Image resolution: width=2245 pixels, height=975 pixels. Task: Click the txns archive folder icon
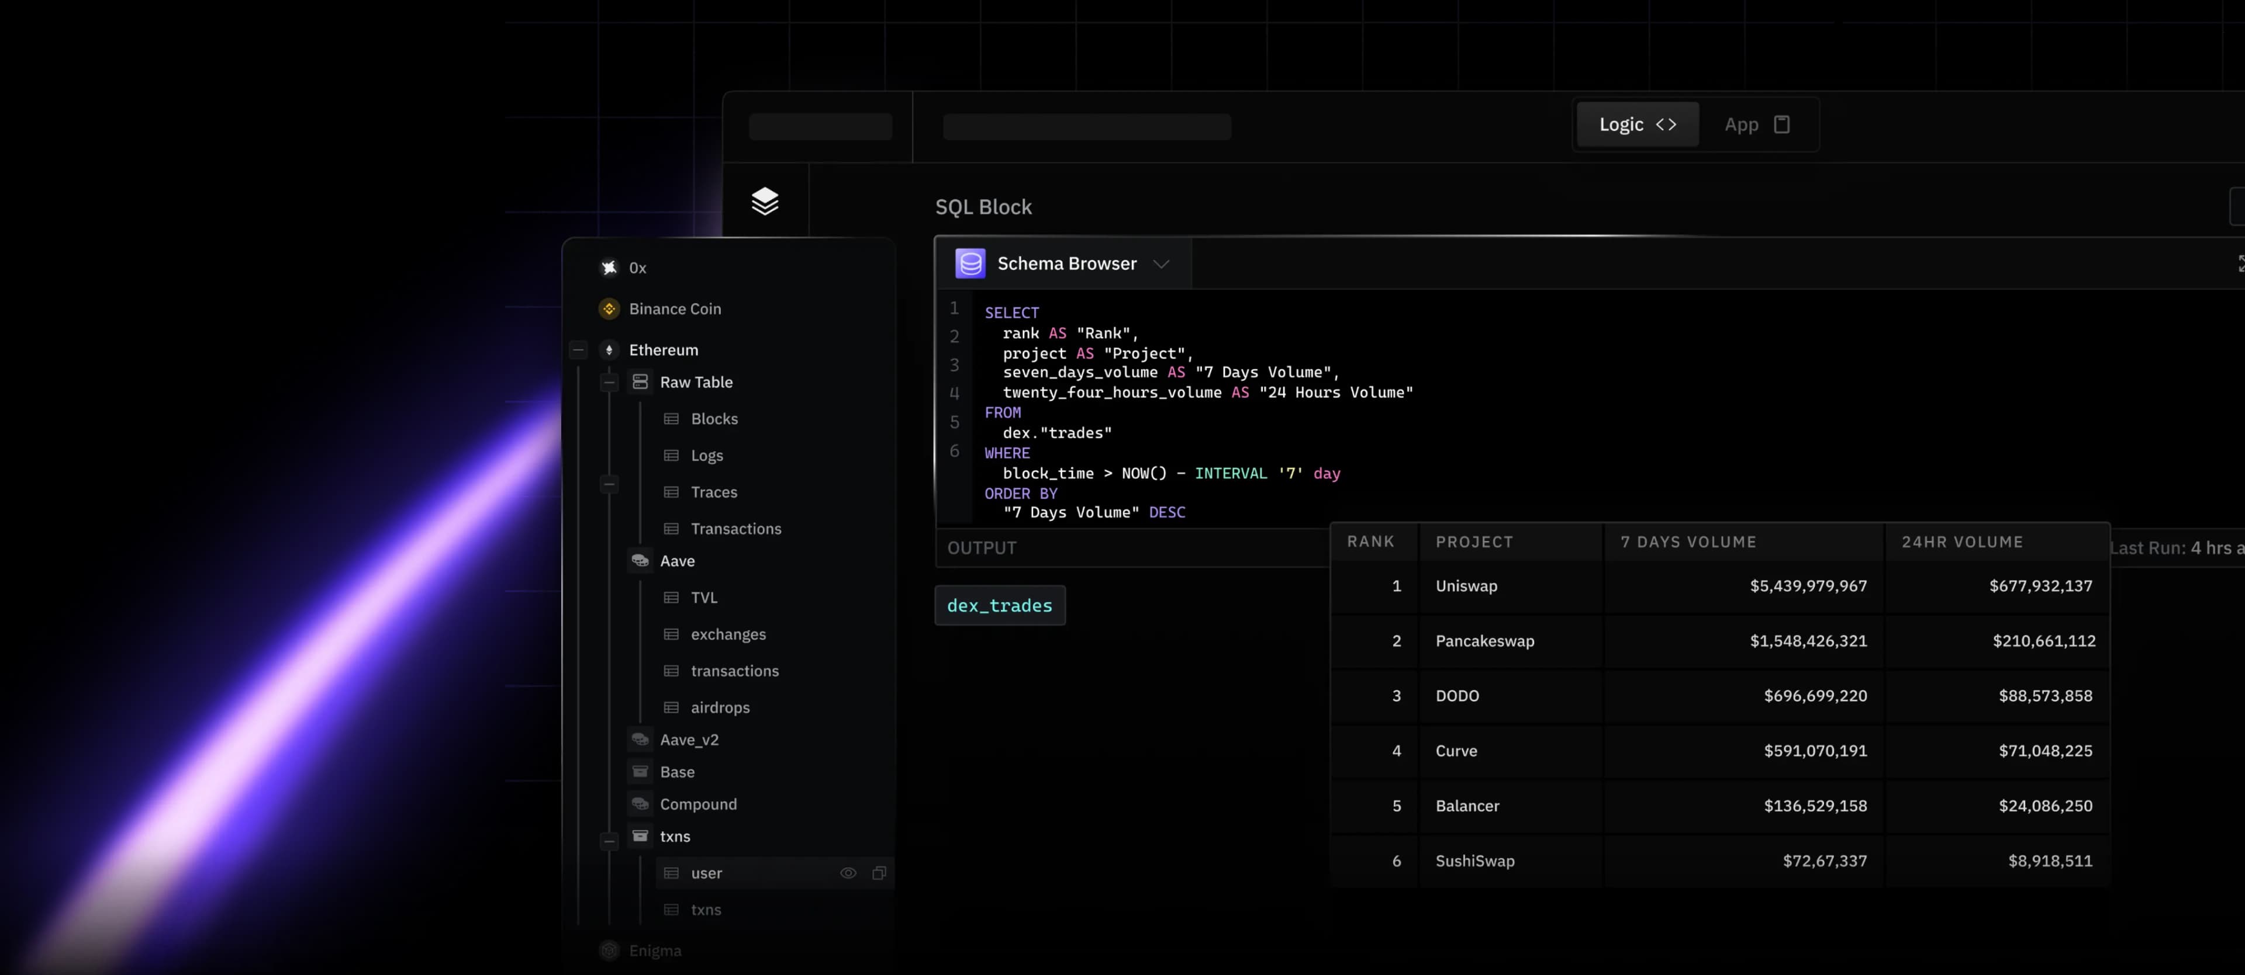pyautogui.click(x=641, y=836)
